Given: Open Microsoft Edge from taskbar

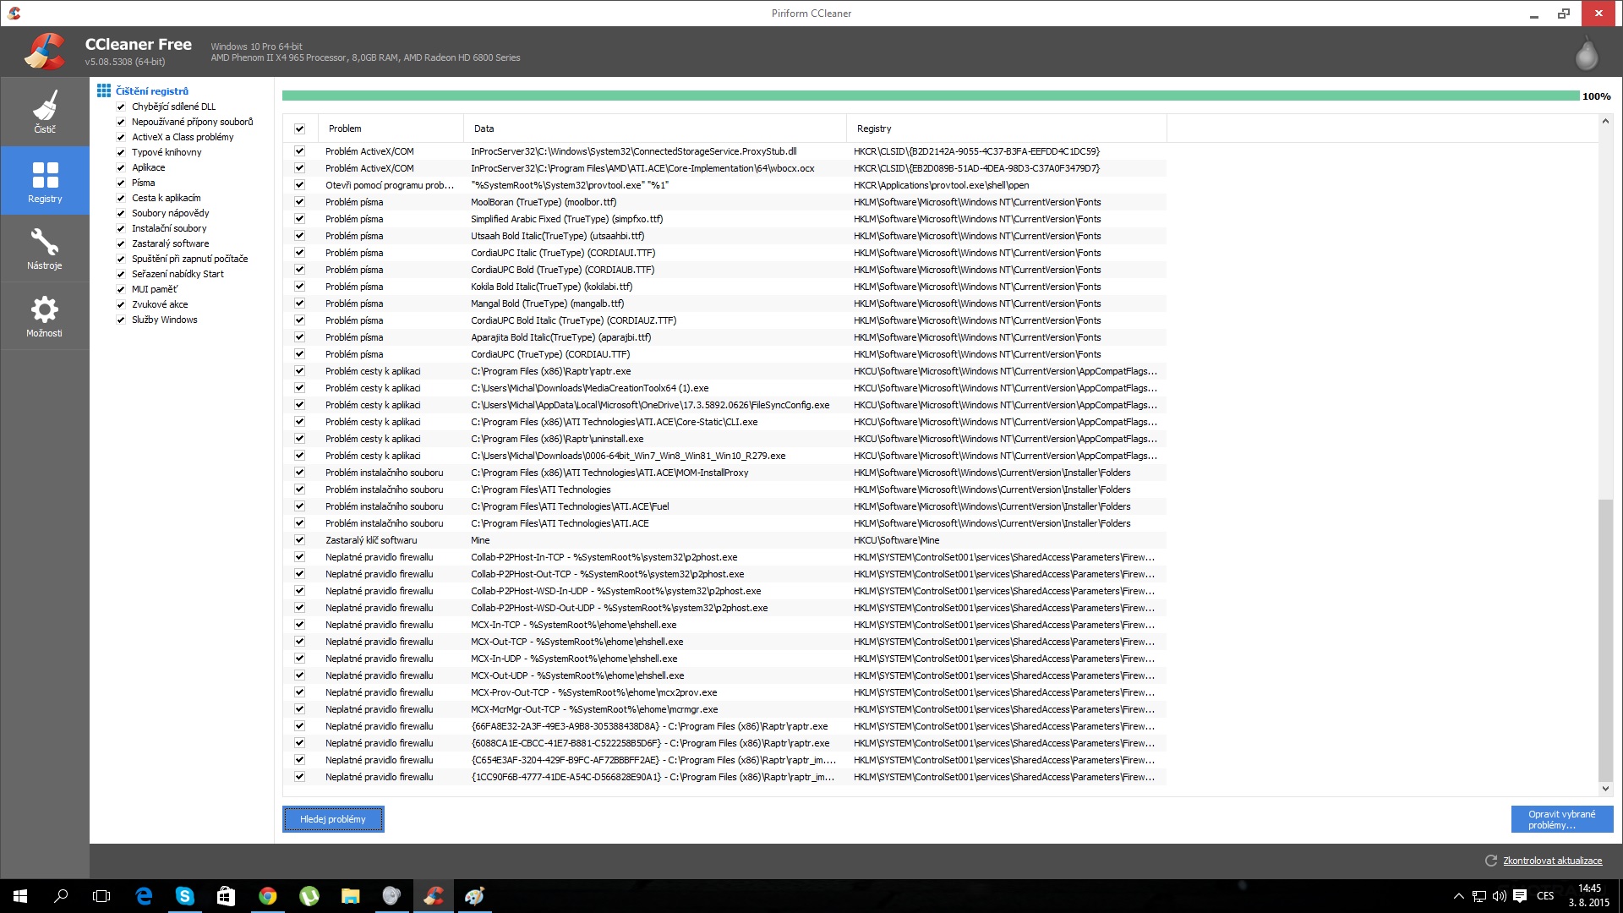Looking at the screenshot, I should [x=144, y=896].
